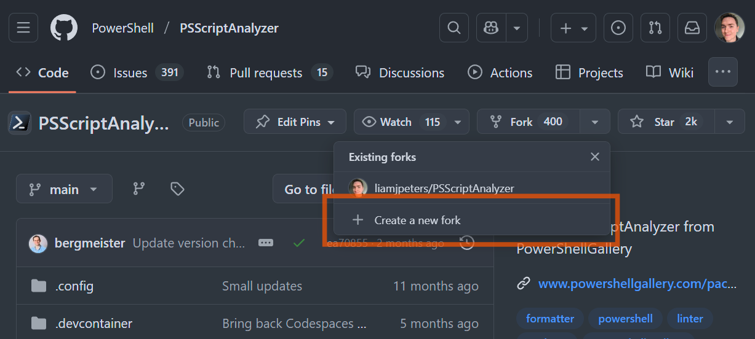Open the hamburger navigation menu
Screen dimensions: 755x339
click(23, 28)
